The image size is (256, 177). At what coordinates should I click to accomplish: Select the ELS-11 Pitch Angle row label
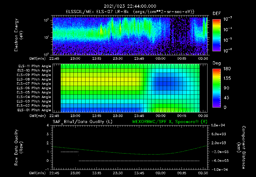point(34,66)
